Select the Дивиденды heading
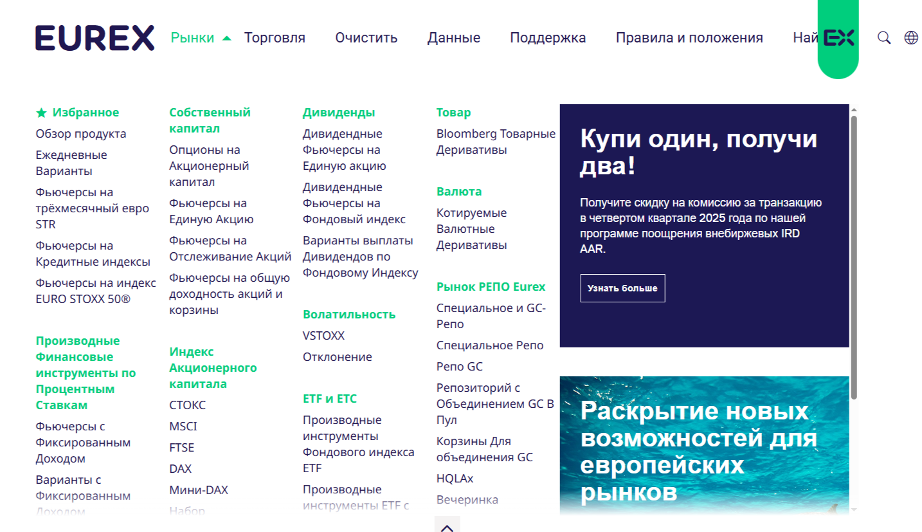This screenshot has width=922, height=532. [x=339, y=113]
